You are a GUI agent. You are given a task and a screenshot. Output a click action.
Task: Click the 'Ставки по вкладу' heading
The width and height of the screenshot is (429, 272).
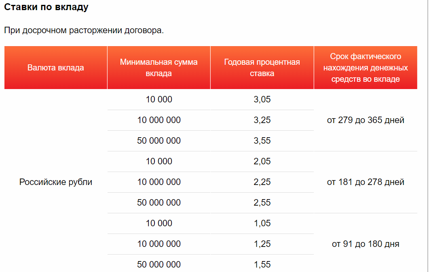46,7
